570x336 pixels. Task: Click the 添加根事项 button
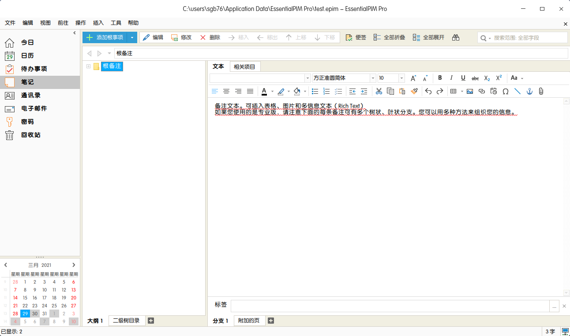(x=105, y=37)
